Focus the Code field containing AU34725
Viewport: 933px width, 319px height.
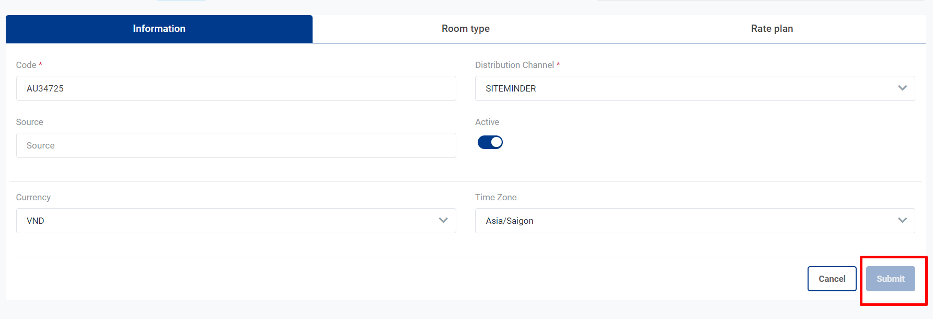[236, 88]
